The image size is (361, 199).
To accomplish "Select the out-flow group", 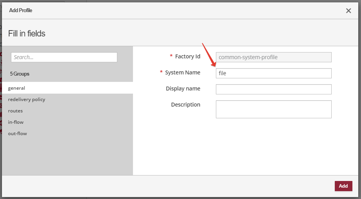I will pos(18,134).
